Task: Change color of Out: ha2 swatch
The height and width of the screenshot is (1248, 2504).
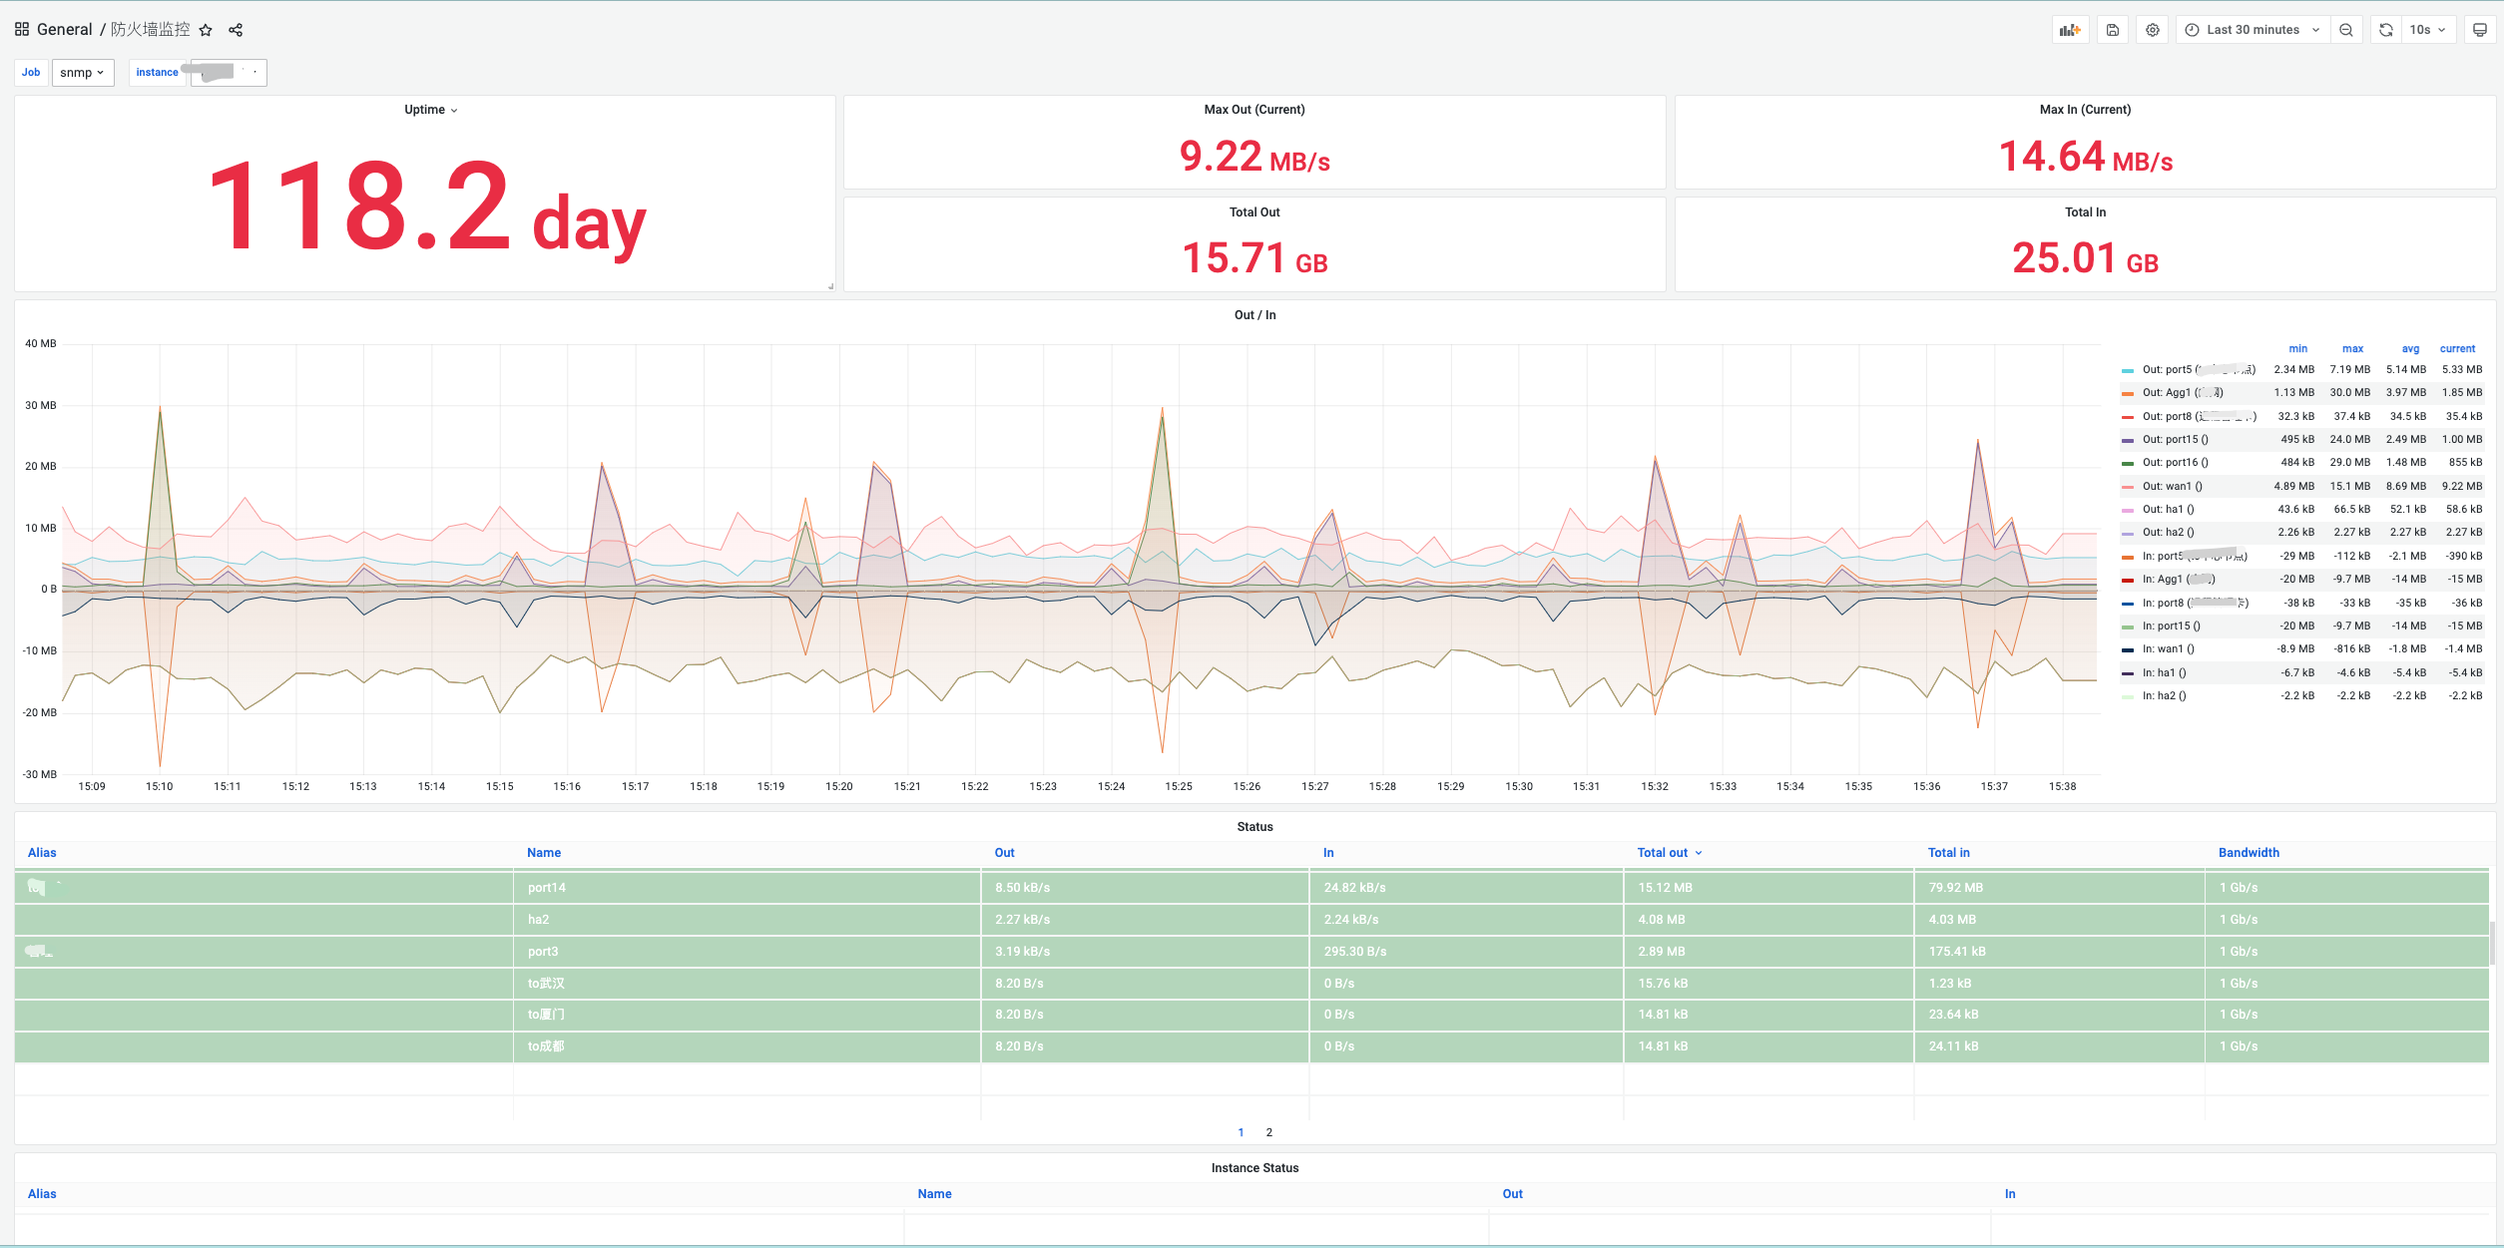Action: [x=2128, y=534]
